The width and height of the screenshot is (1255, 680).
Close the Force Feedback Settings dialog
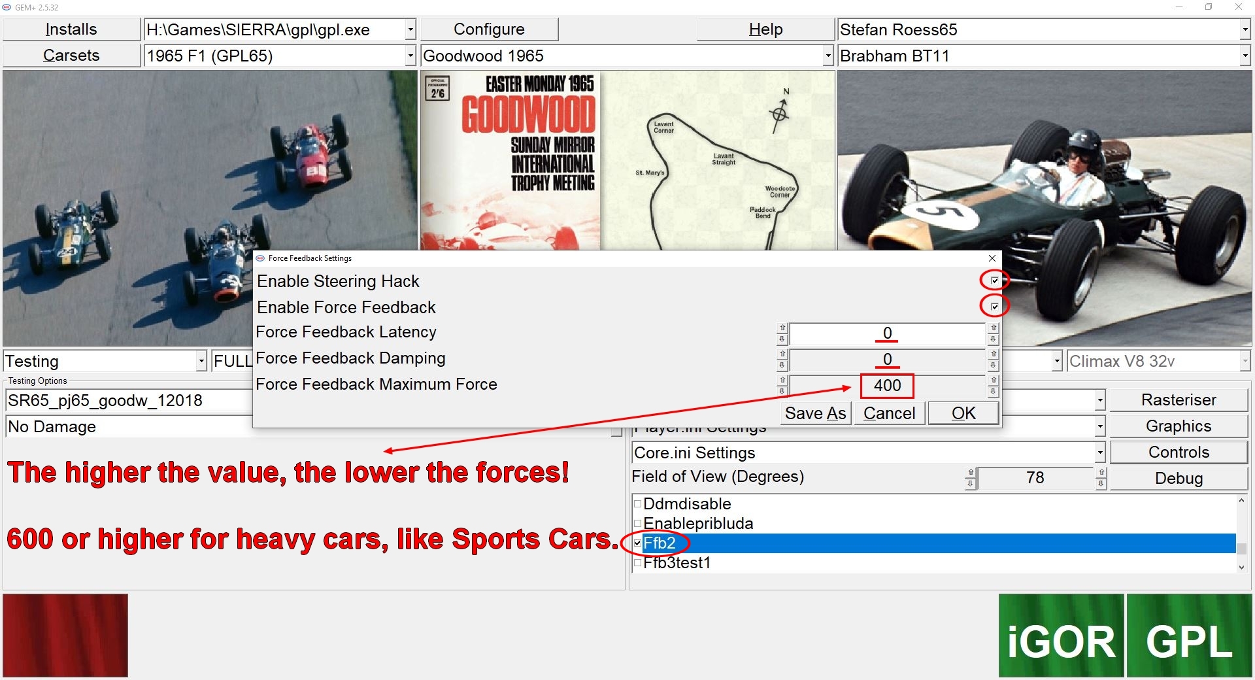coord(992,258)
